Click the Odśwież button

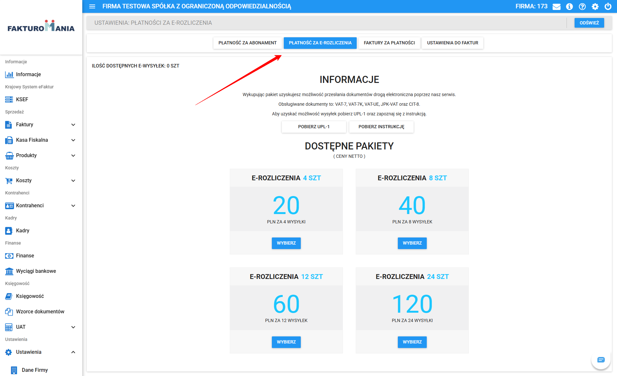click(589, 23)
